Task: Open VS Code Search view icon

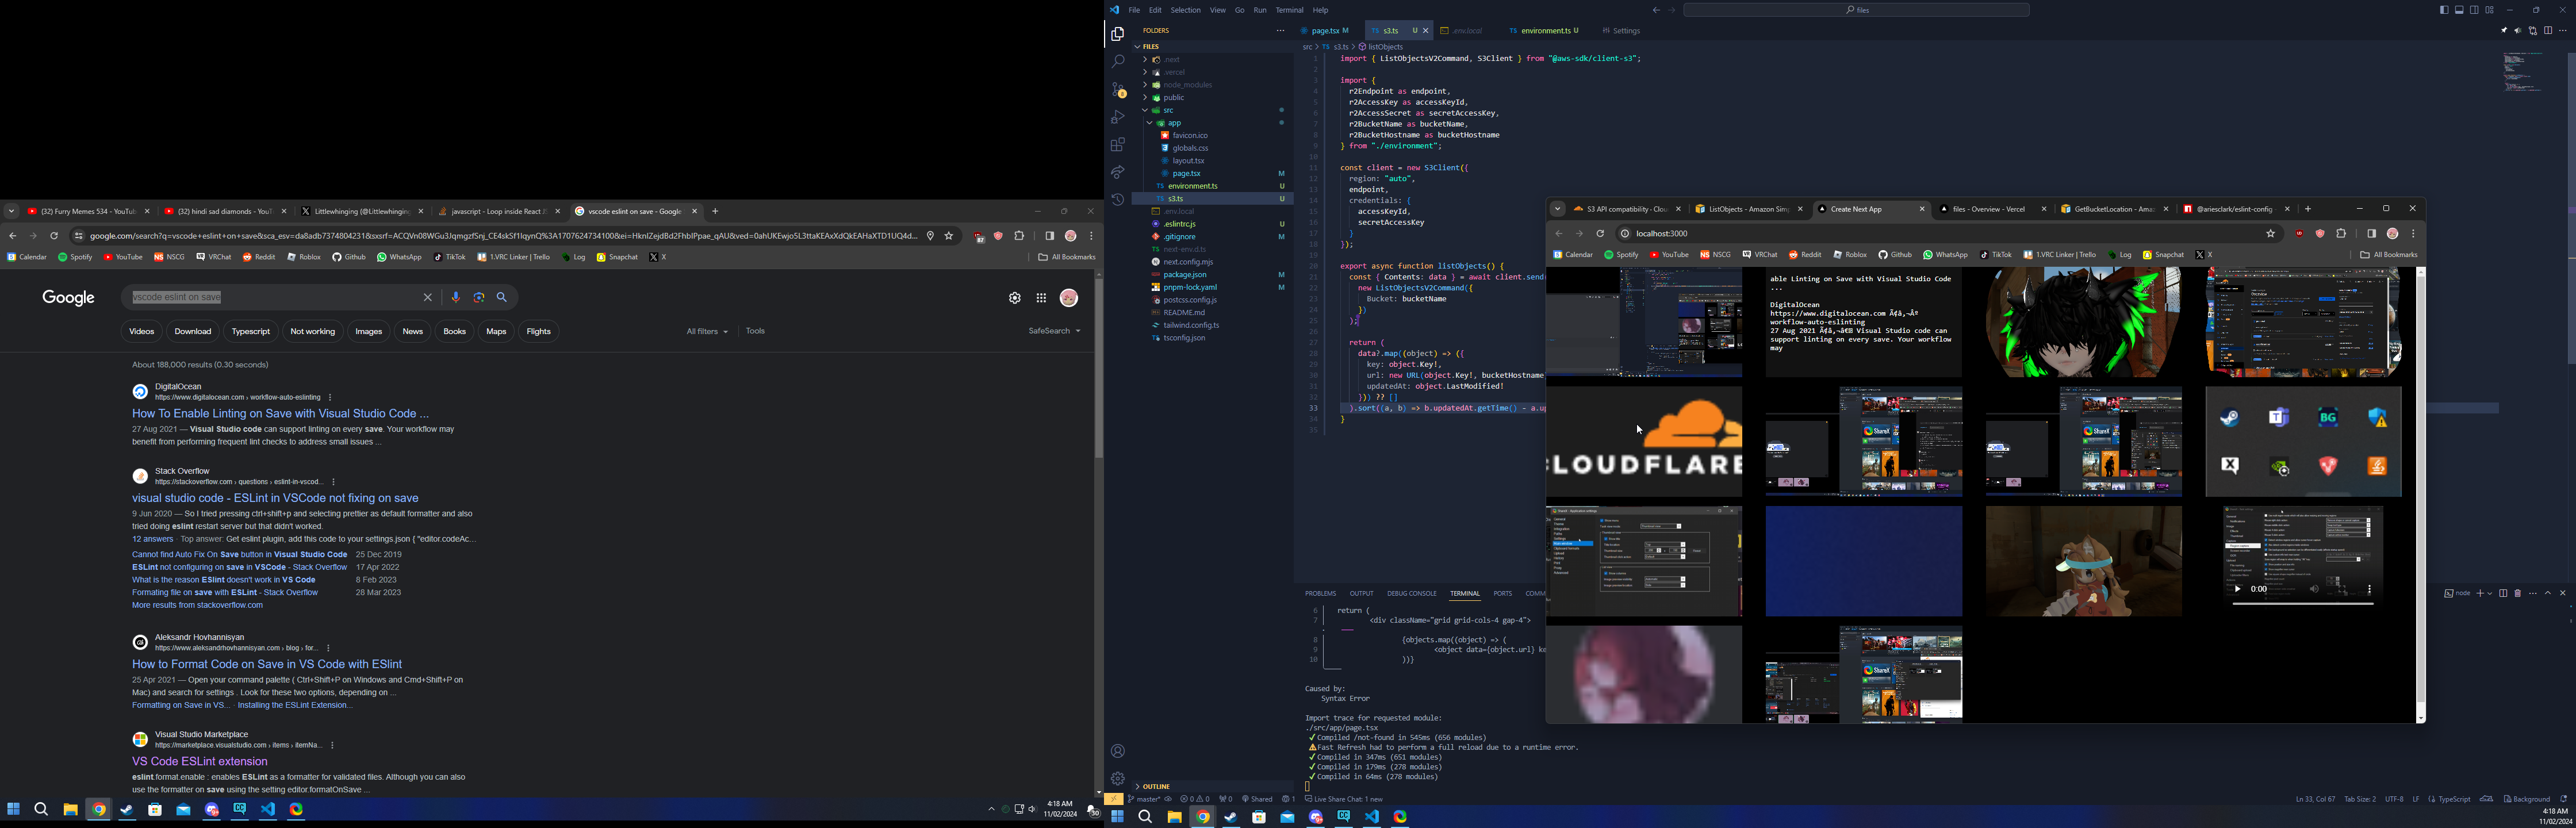Action: 1118,62
